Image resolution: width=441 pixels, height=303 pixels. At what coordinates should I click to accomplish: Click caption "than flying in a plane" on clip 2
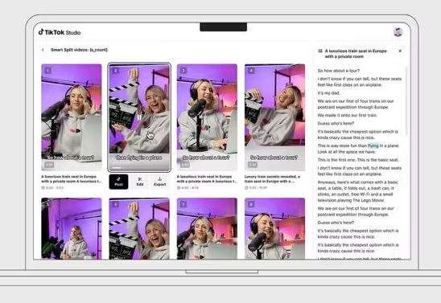139,158
